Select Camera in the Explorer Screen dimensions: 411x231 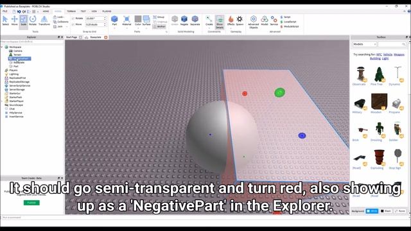18,51
